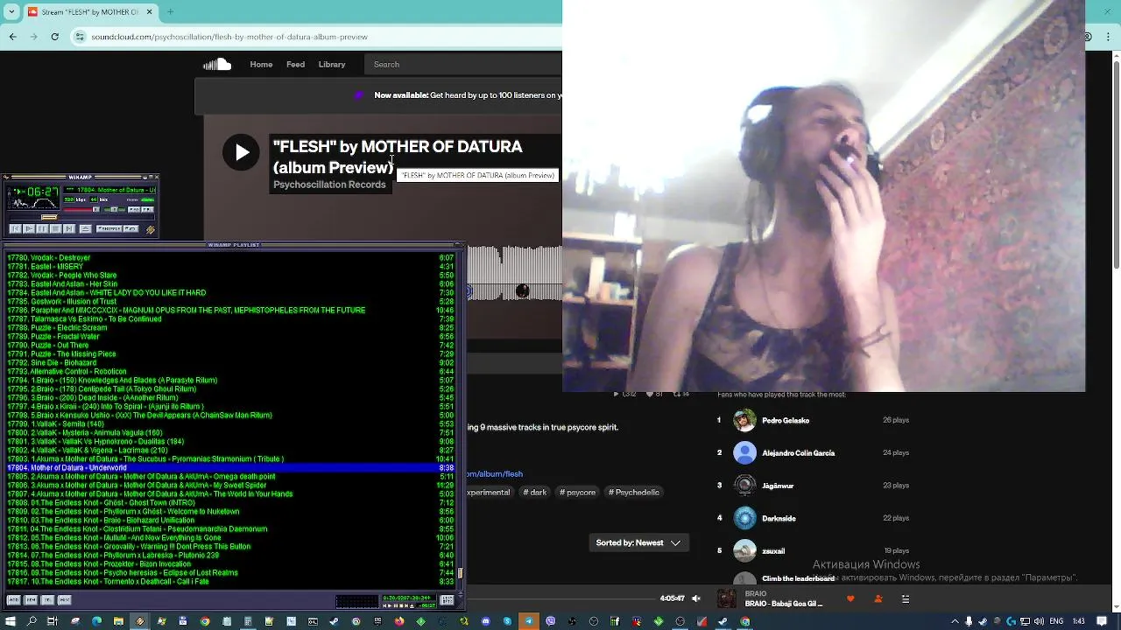Open the SoundCloud Library tab
Viewport: 1121px width, 630px height.
tap(331, 64)
